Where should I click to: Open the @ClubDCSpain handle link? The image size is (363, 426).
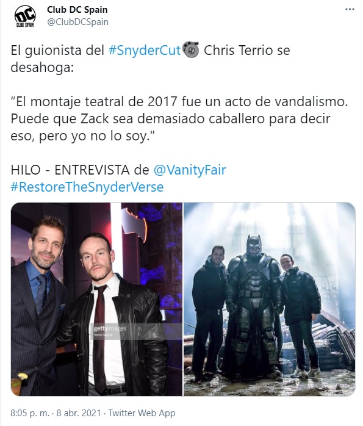pos(77,22)
